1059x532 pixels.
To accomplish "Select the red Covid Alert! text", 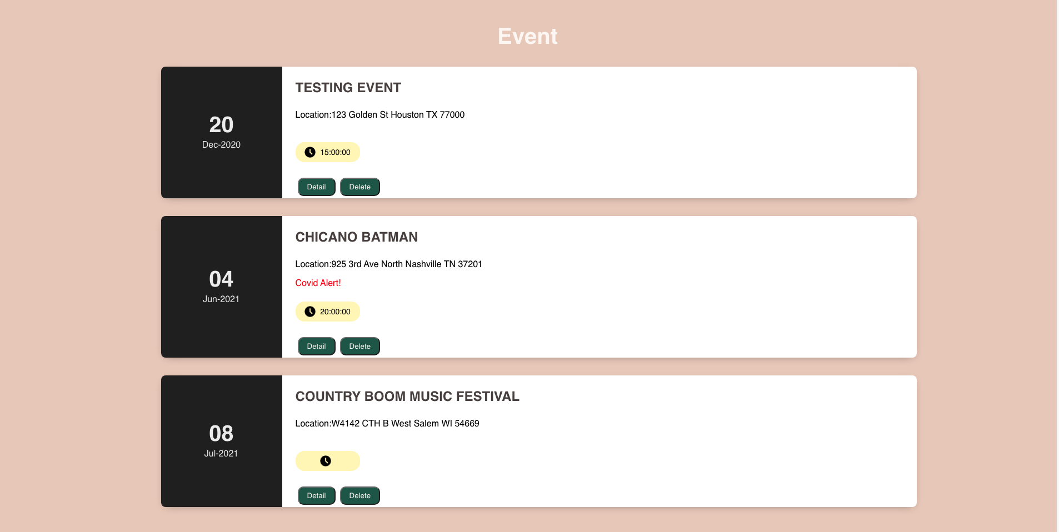I will click(318, 283).
